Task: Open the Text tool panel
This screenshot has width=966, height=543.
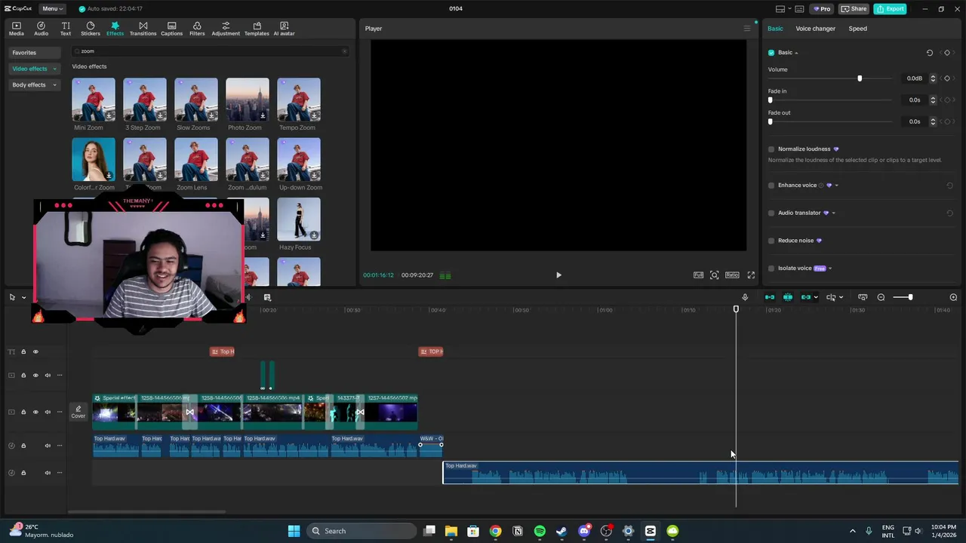Action: point(66,29)
